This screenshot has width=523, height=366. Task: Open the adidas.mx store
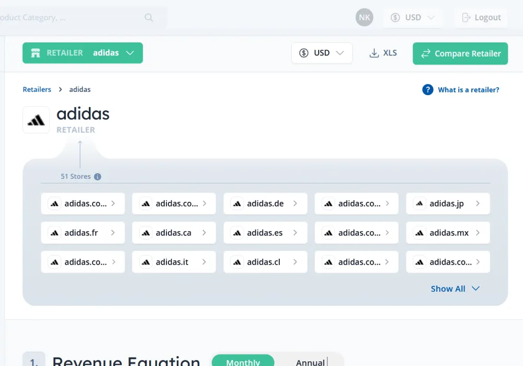coord(448,233)
